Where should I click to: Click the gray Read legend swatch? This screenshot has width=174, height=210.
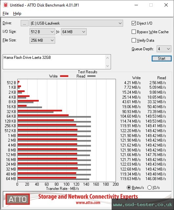[91, 76]
